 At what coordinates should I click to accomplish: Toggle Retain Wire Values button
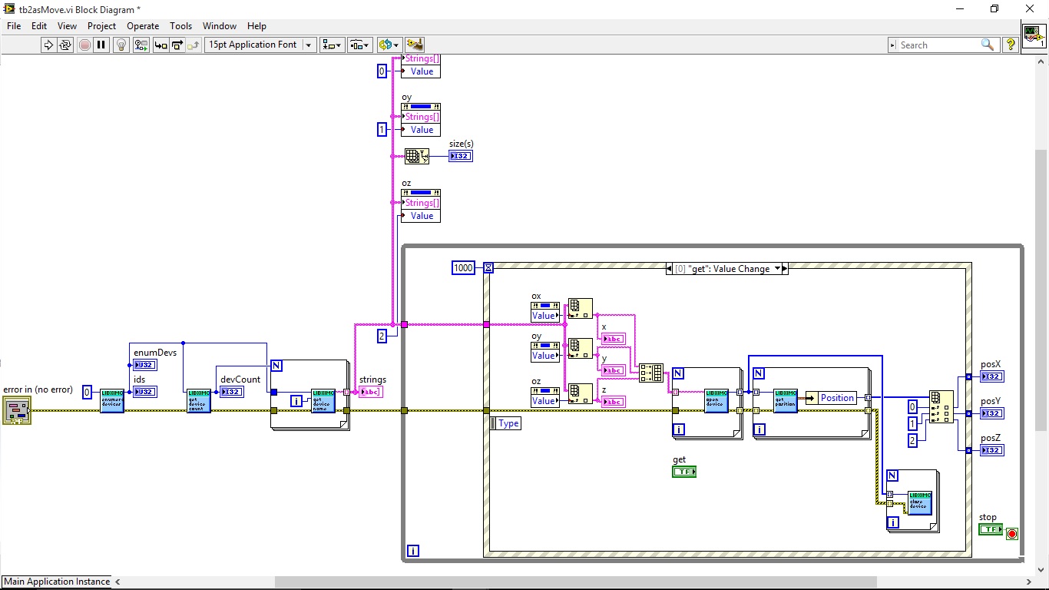tap(141, 45)
